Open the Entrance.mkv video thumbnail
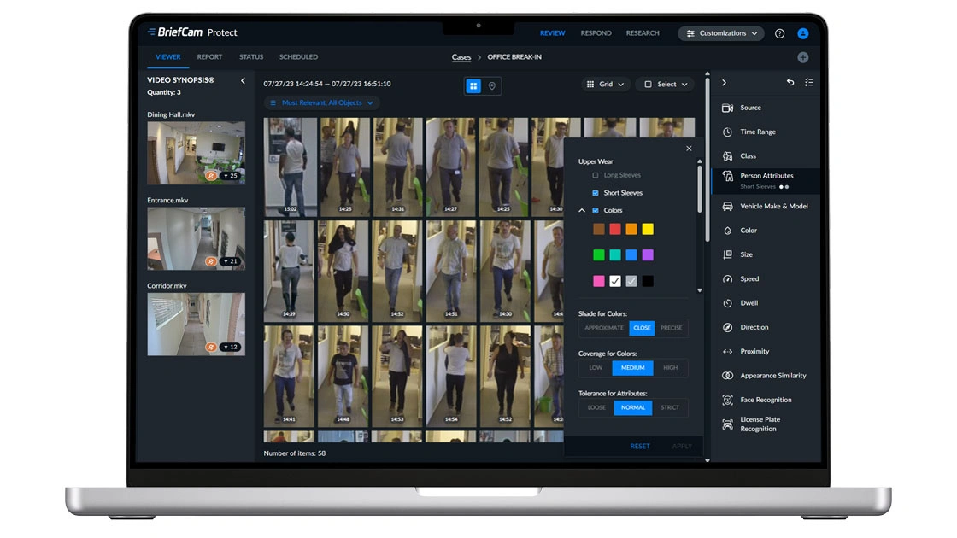957x538 pixels. (196, 238)
